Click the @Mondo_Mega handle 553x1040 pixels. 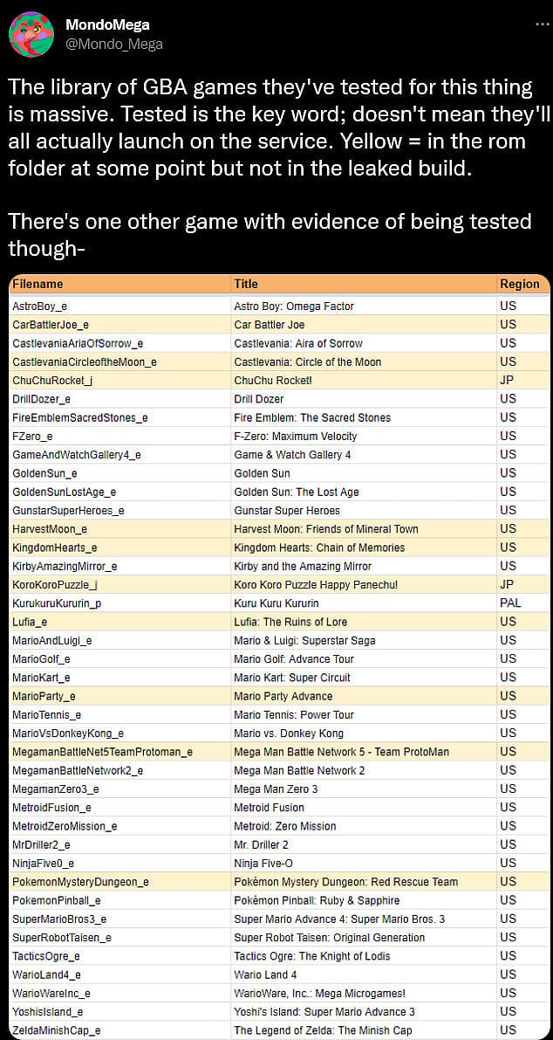113,44
